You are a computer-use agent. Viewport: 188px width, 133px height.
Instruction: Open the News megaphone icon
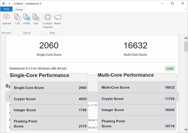tap(57, 17)
